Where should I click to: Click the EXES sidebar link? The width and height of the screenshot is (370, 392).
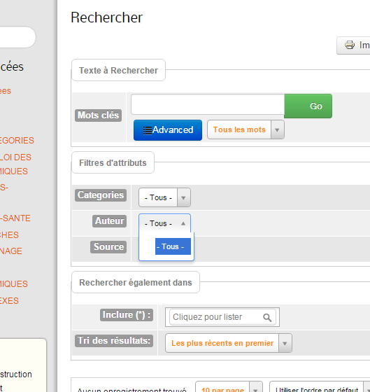pyautogui.click(x=9, y=301)
